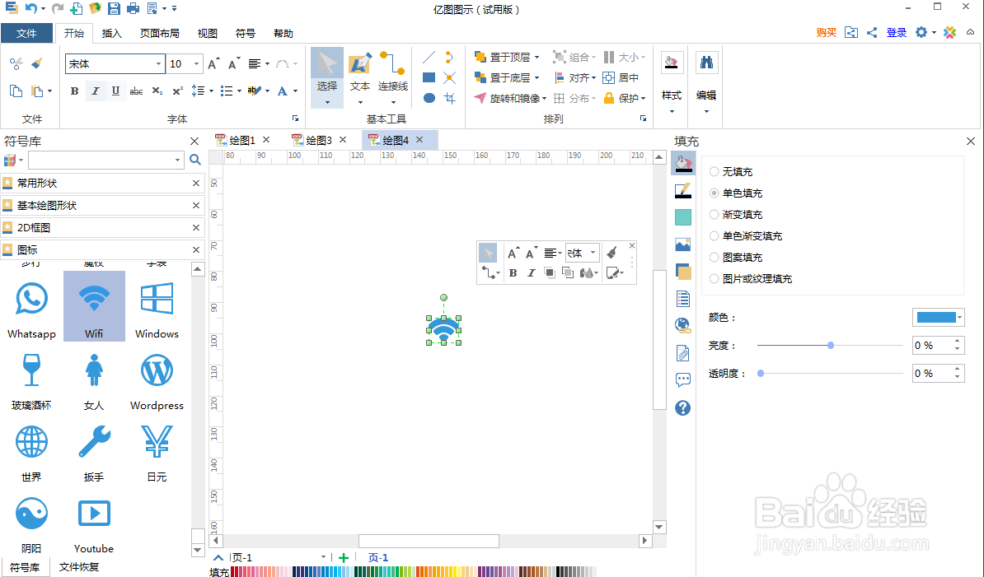
Task: Choose the woman (女人) symbol
Action: point(94,370)
